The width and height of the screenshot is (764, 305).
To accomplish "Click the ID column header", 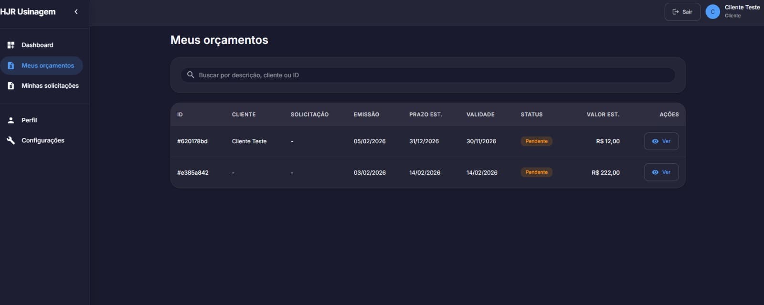I will point(180,115).
